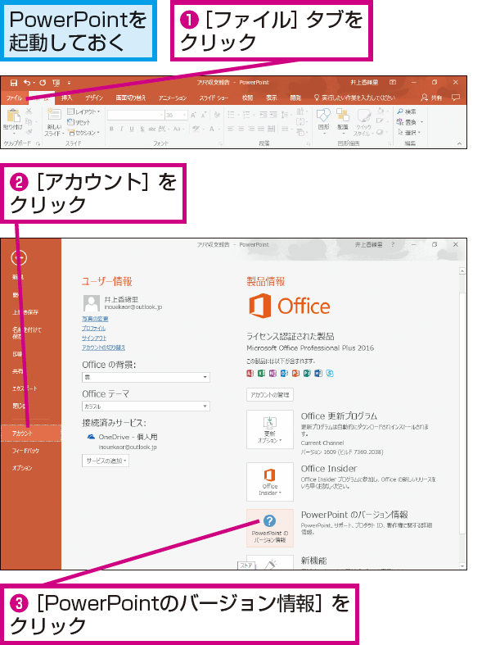Switch to the 挿入 ribbon tab
Image resolution: width=491 pixels, height=645 pixels.
click(66, 98)
